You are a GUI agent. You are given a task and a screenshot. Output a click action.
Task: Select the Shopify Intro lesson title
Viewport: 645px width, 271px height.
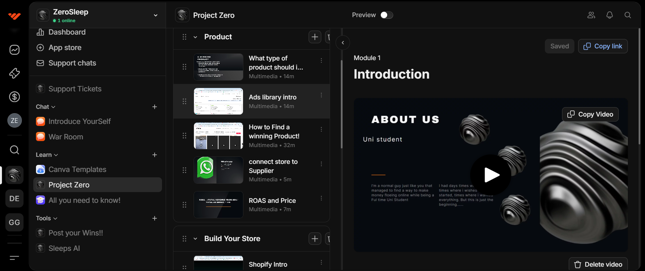[x=268, y=265]
